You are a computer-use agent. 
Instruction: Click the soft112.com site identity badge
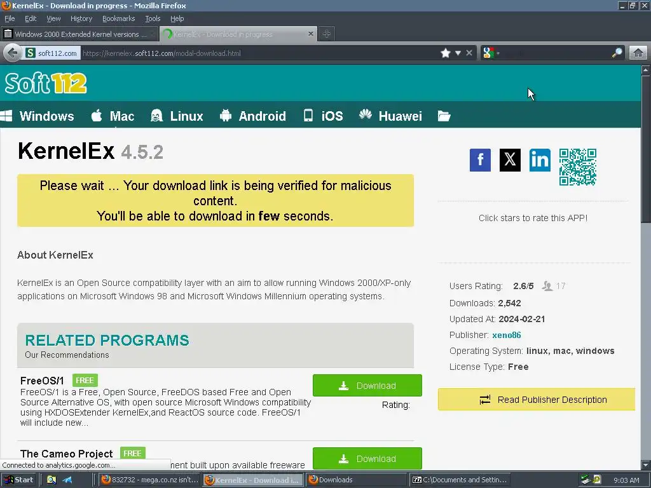[51, 53]
